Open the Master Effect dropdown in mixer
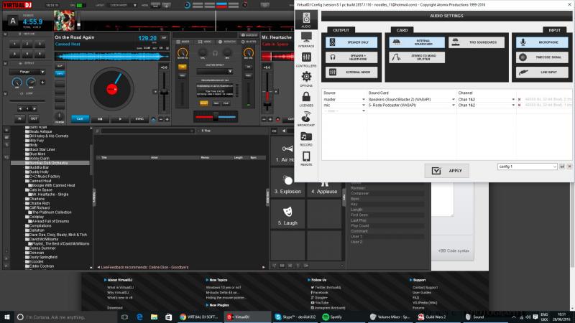This screenshot has height=323, width=575. pyautogui.click(x=214, y=71)
